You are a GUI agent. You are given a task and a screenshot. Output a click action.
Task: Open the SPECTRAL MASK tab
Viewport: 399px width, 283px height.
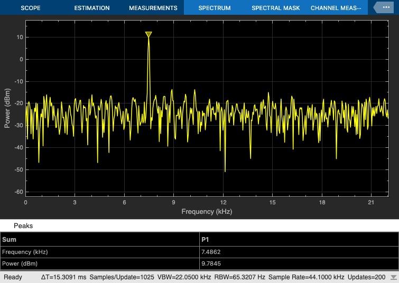pos(276,8)
